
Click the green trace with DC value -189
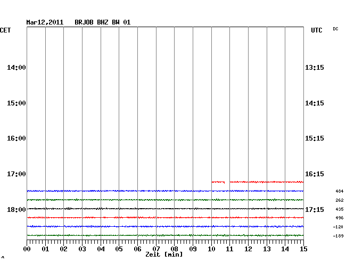pos(165,235)
